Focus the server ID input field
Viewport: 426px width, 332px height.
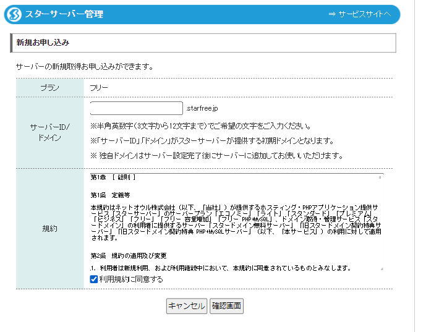136,108
